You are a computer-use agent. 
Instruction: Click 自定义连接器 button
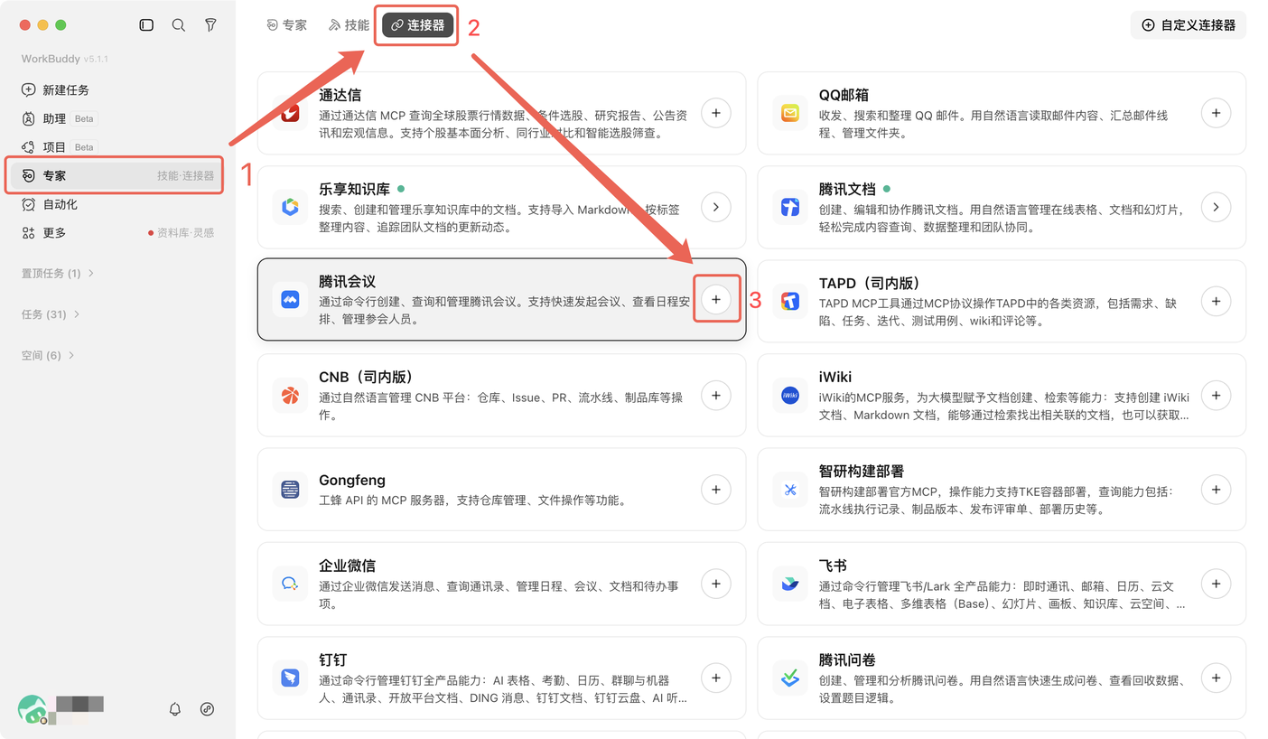(1189, 25)
